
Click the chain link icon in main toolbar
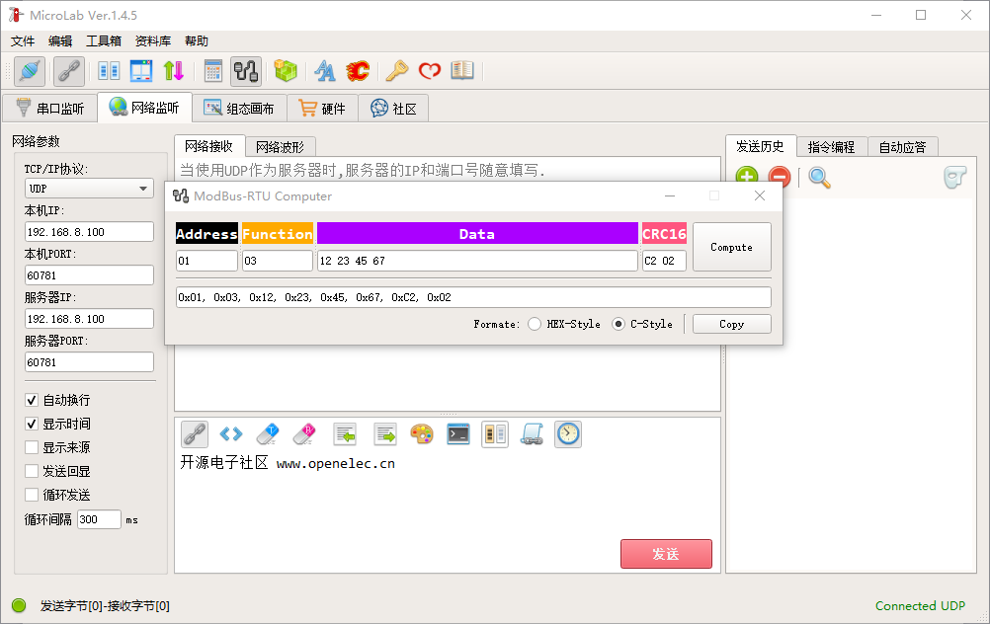click(x=69, y=71)
